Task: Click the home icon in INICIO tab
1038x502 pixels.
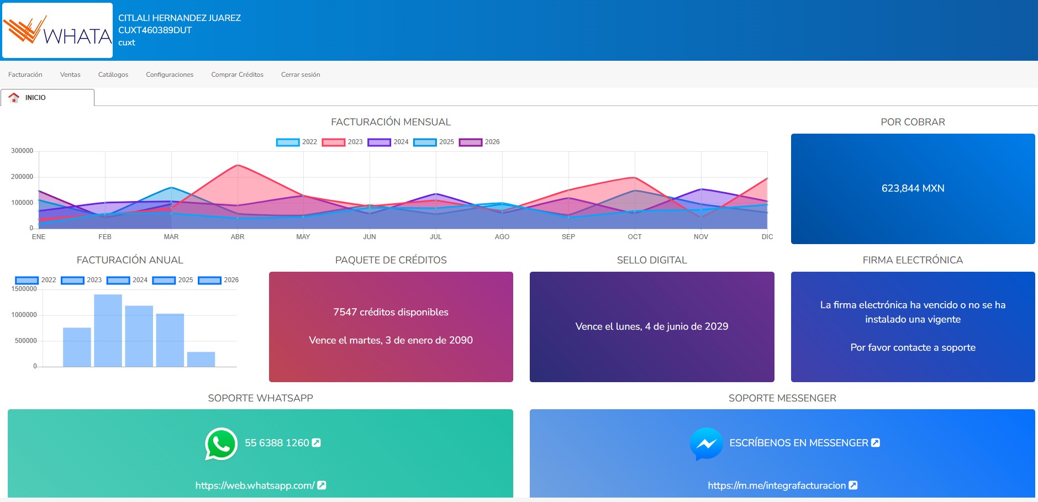Action: (x=14, y=98)
